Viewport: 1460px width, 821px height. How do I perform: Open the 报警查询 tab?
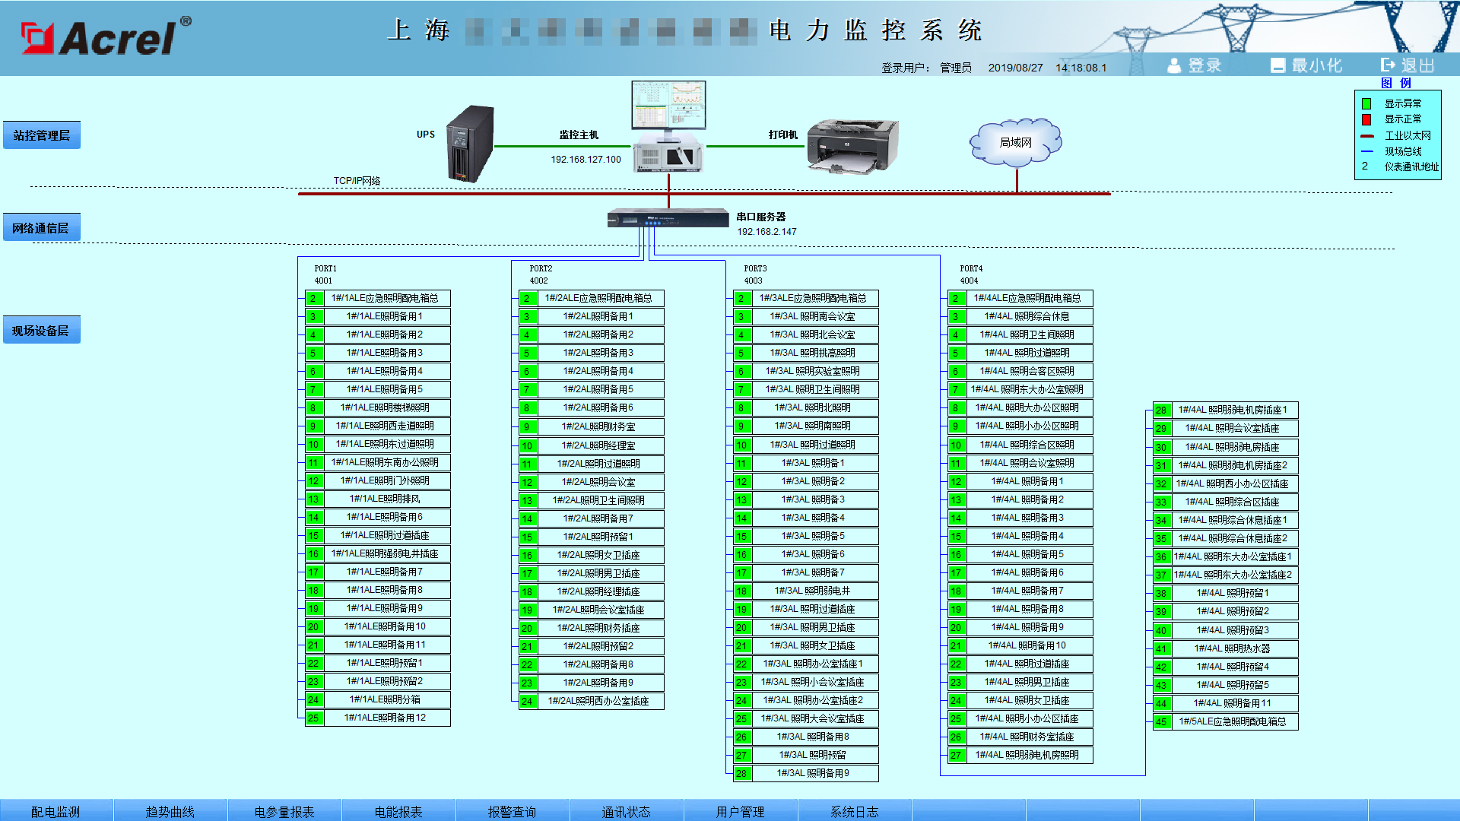click(512, 811)
